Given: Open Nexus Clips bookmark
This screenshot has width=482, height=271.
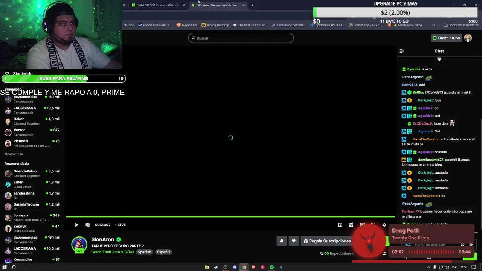Looking at the screenshot, I should pyautogui.click(x=187, y=25).
